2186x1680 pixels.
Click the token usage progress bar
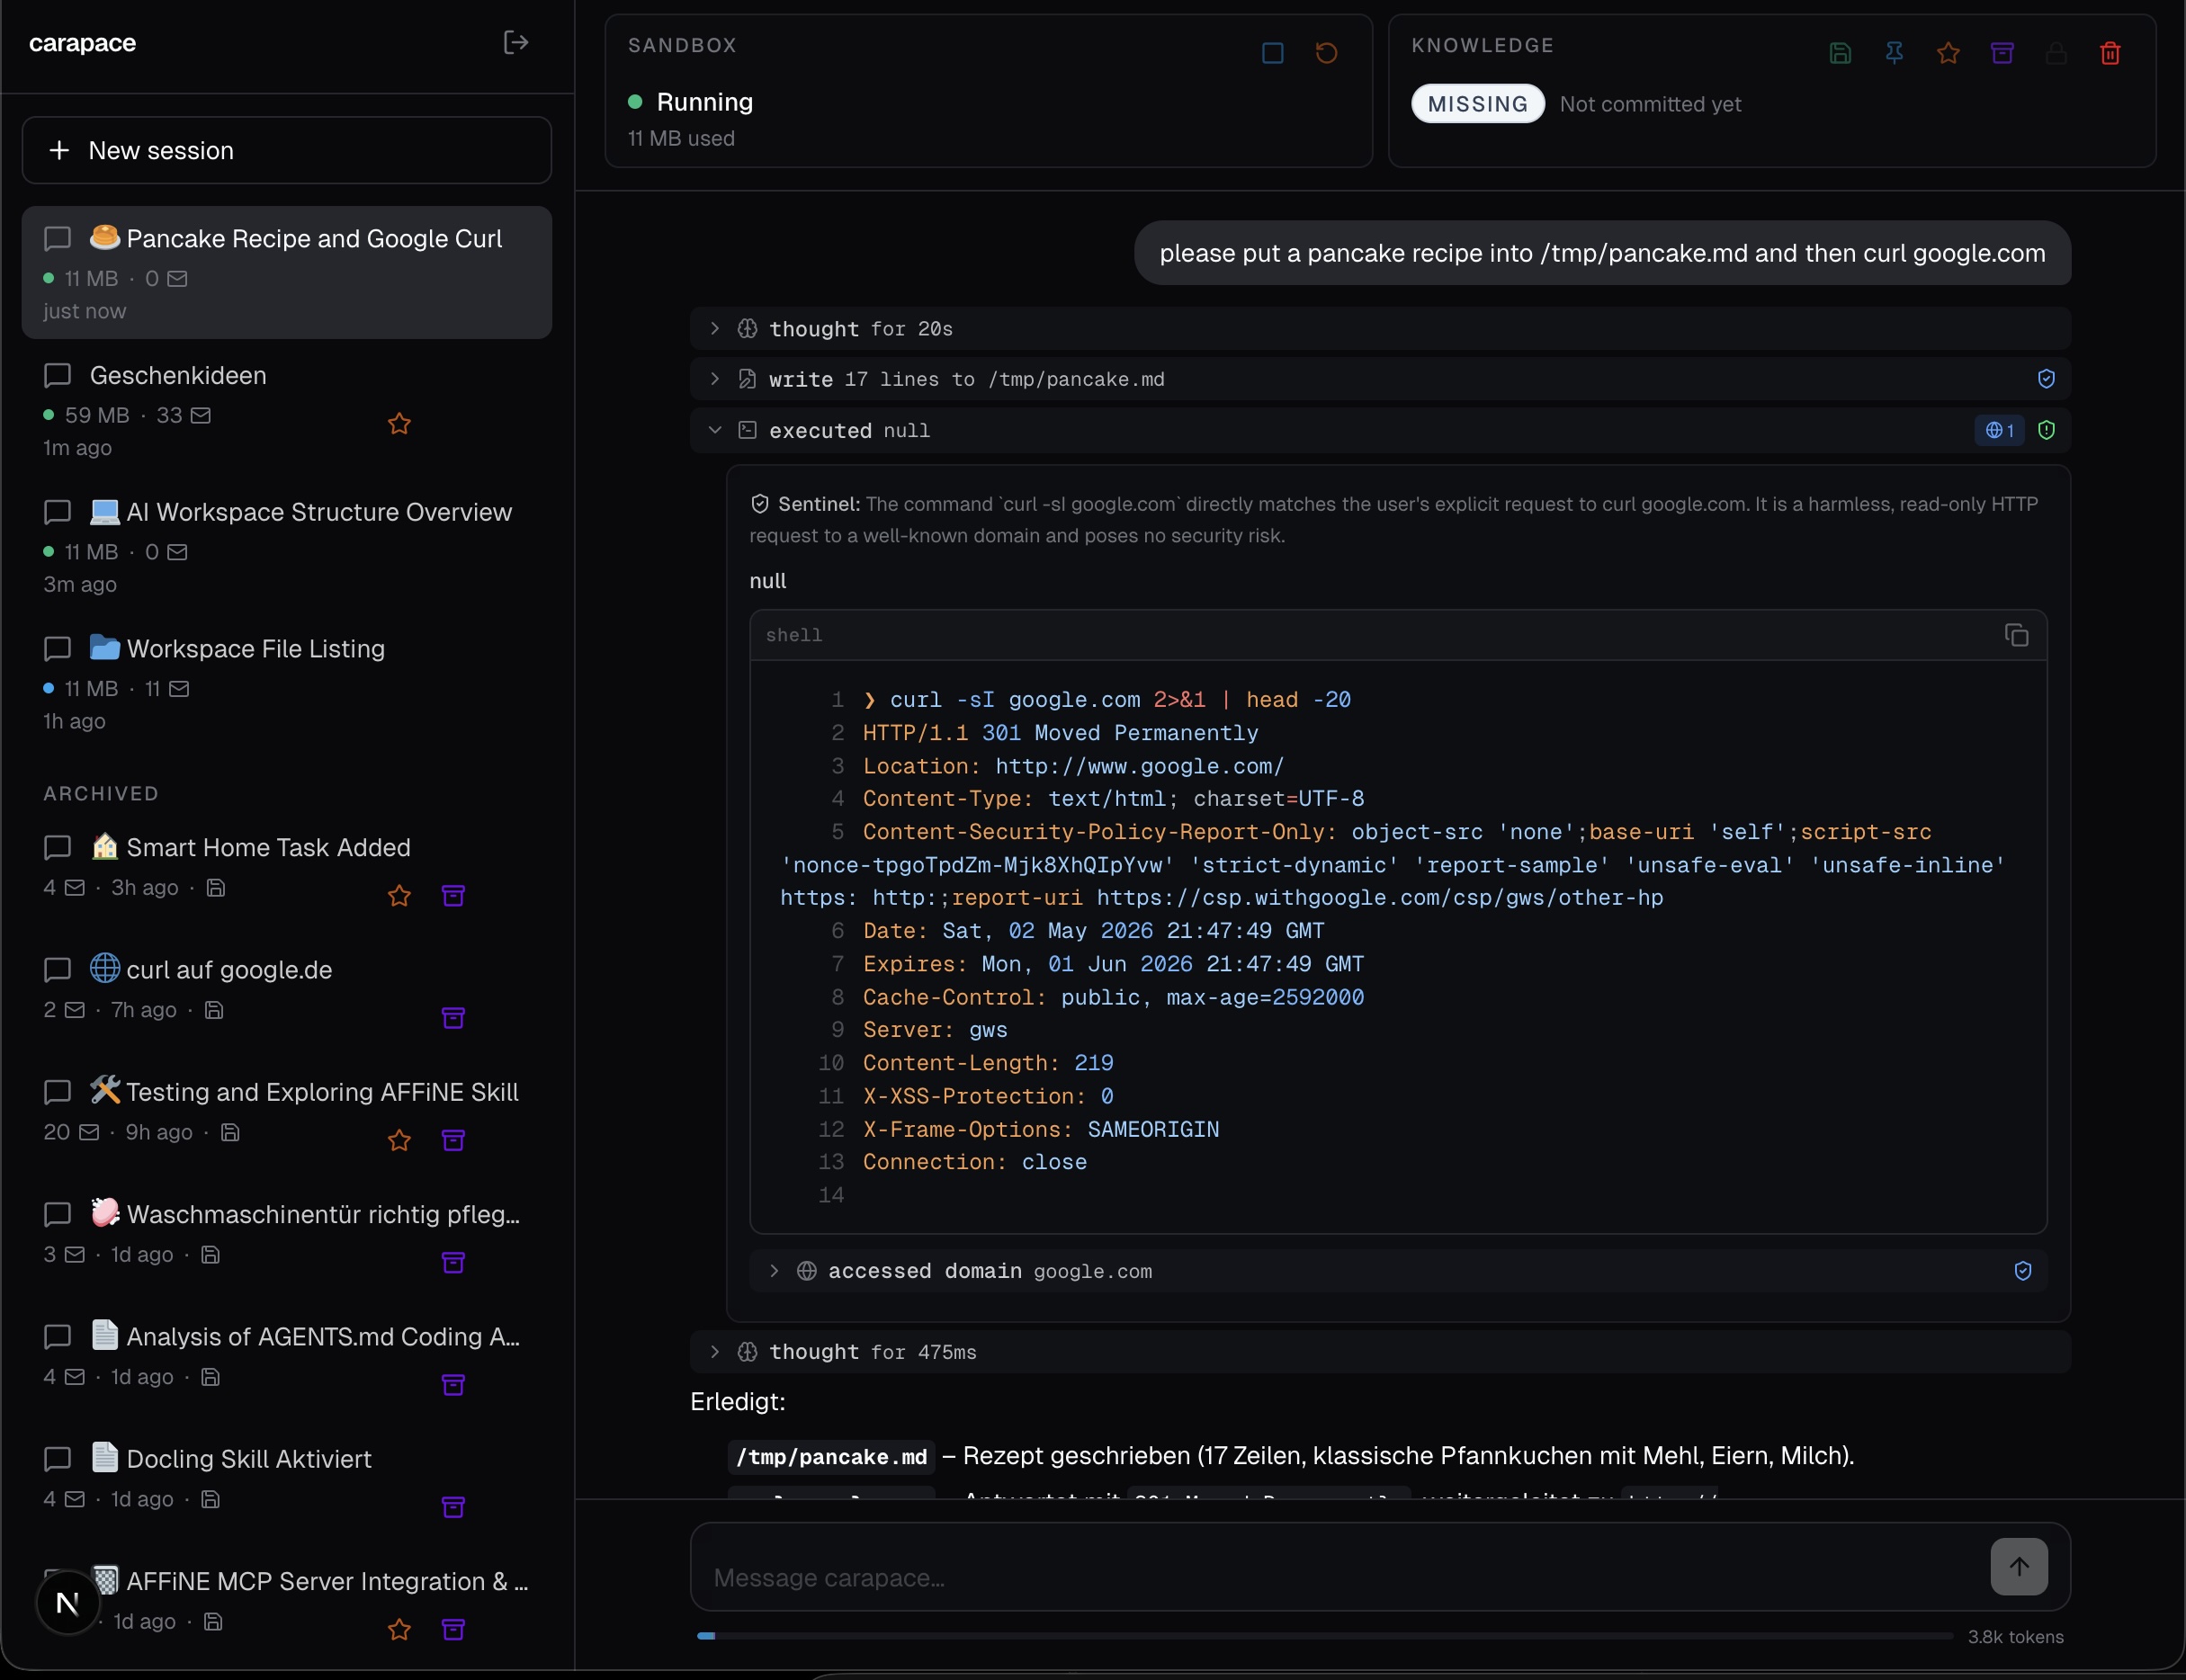1325,1636
